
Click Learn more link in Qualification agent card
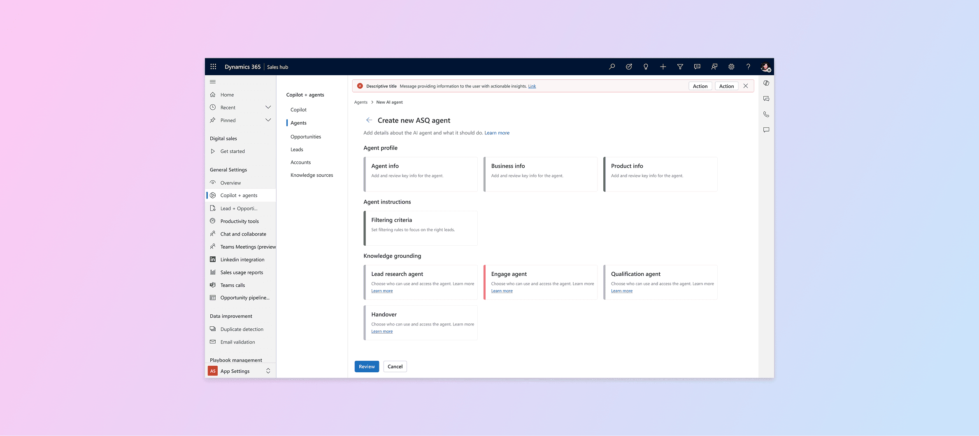point(621,291)
